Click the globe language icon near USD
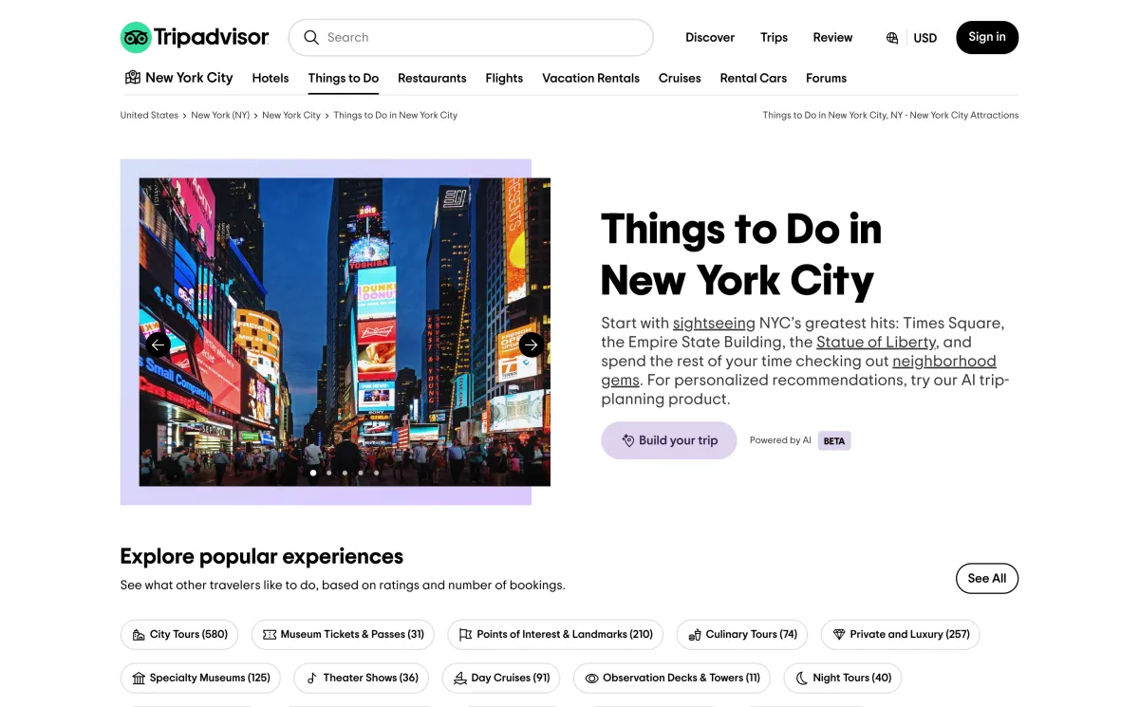The height and width of the screenshot is (707, 1139). pos(890,38)
